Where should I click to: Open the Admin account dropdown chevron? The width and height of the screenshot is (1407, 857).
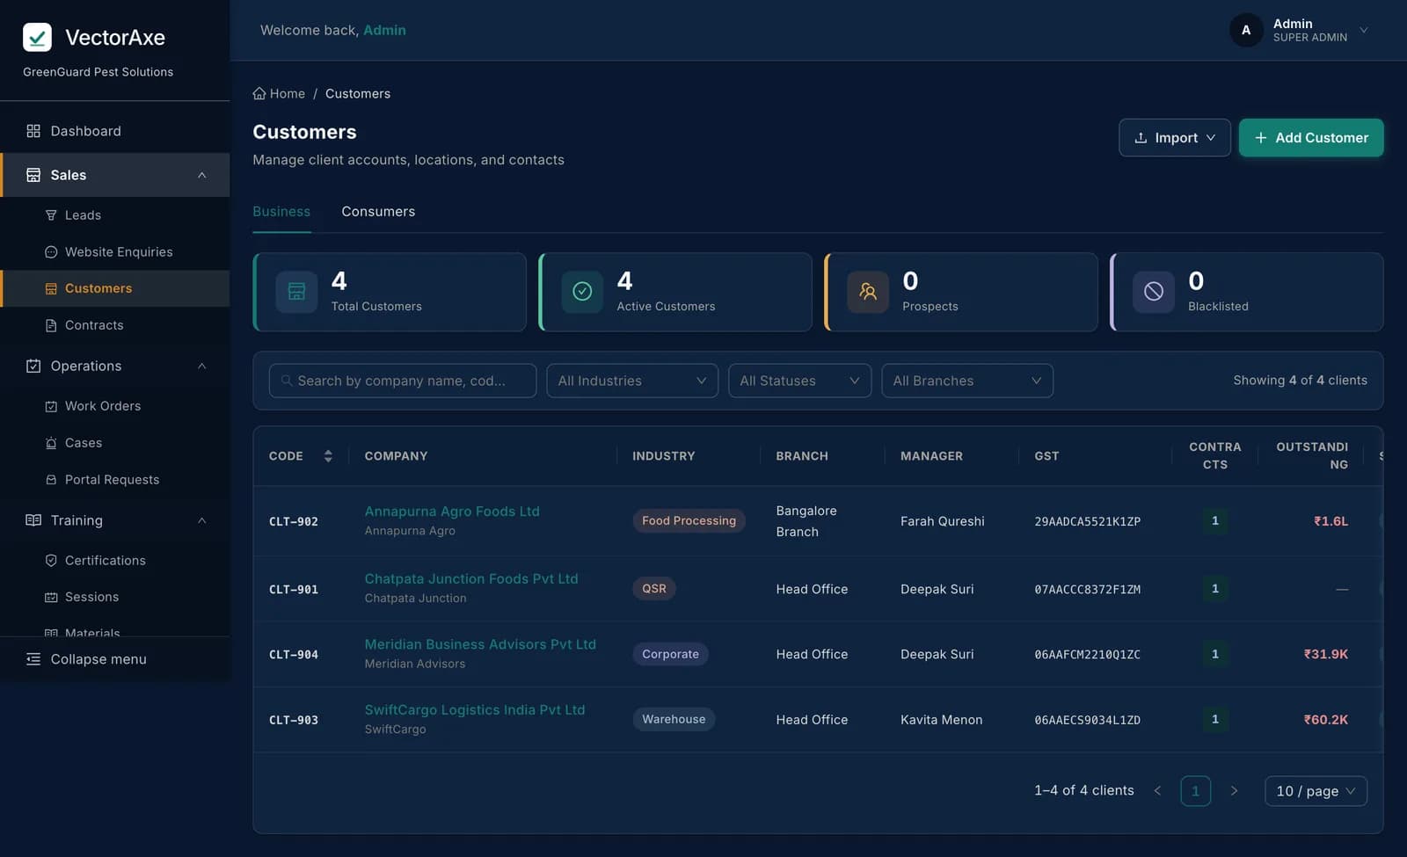coord(1364,30)
